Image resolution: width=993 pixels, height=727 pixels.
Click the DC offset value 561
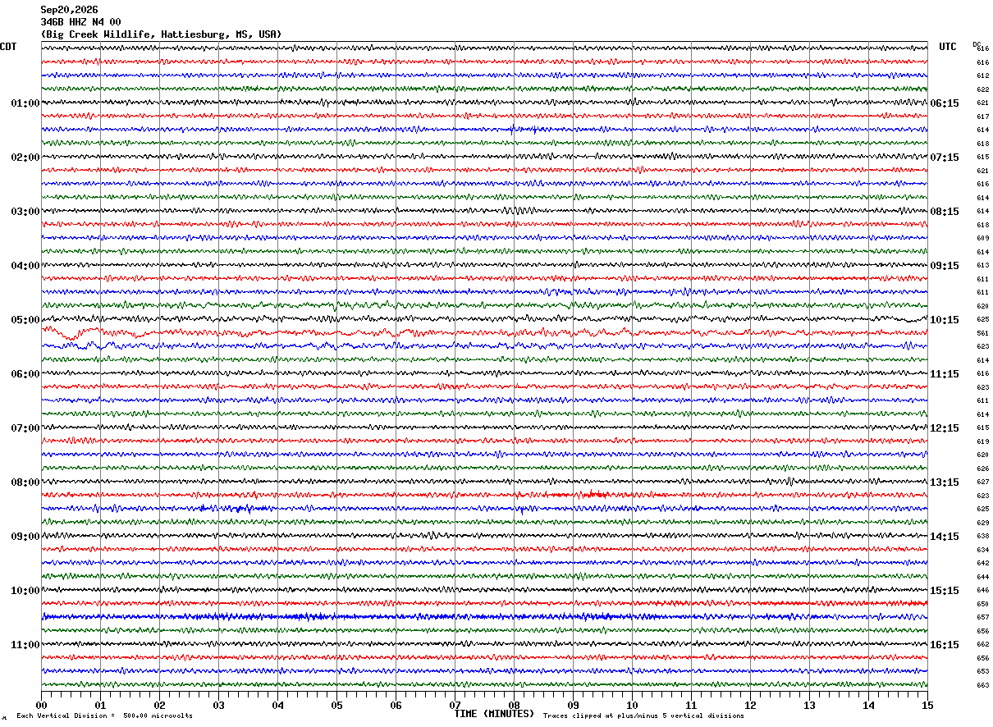pyautogui.click(x=982, y=334)
